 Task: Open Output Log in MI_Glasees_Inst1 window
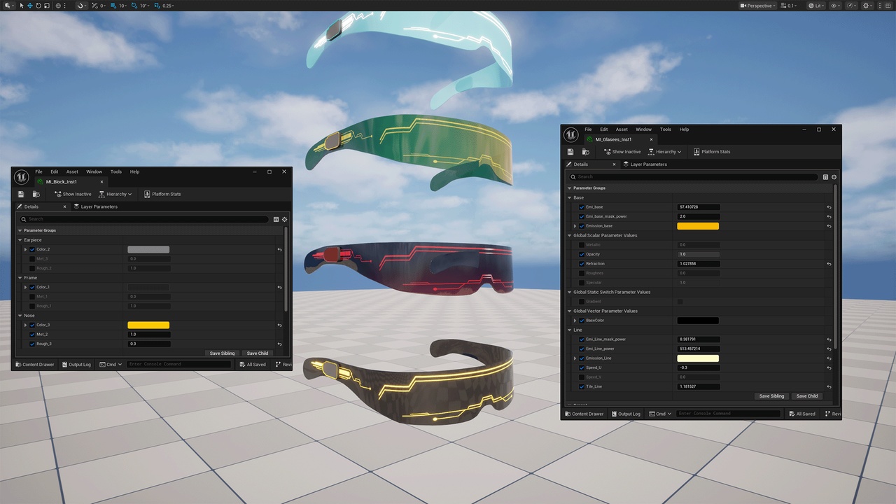(625, 414)
